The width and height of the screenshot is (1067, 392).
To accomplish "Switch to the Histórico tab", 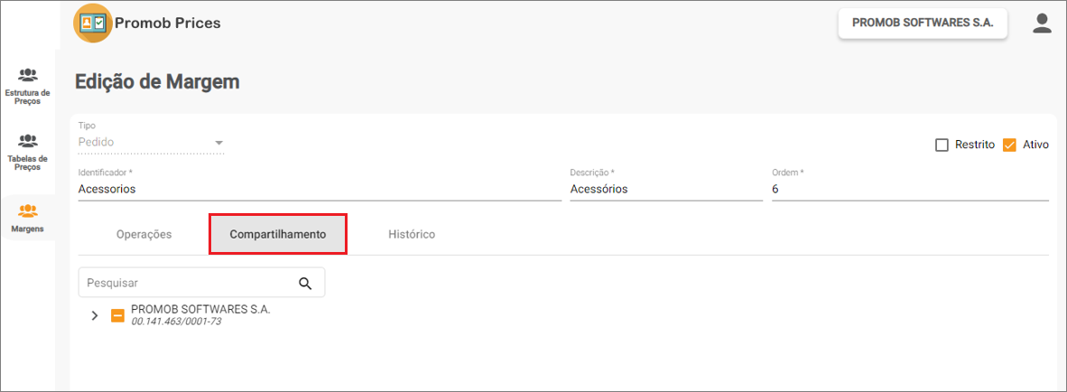I will tap(412, 234).
